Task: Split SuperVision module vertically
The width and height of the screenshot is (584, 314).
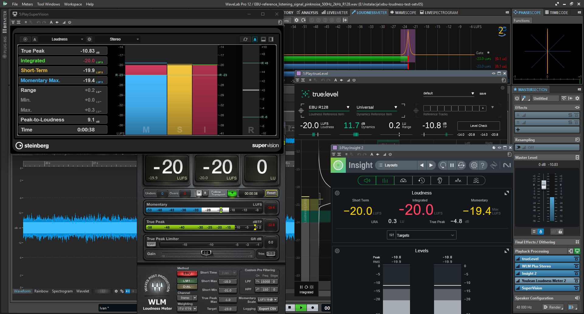Action: (x=271, y=39)
